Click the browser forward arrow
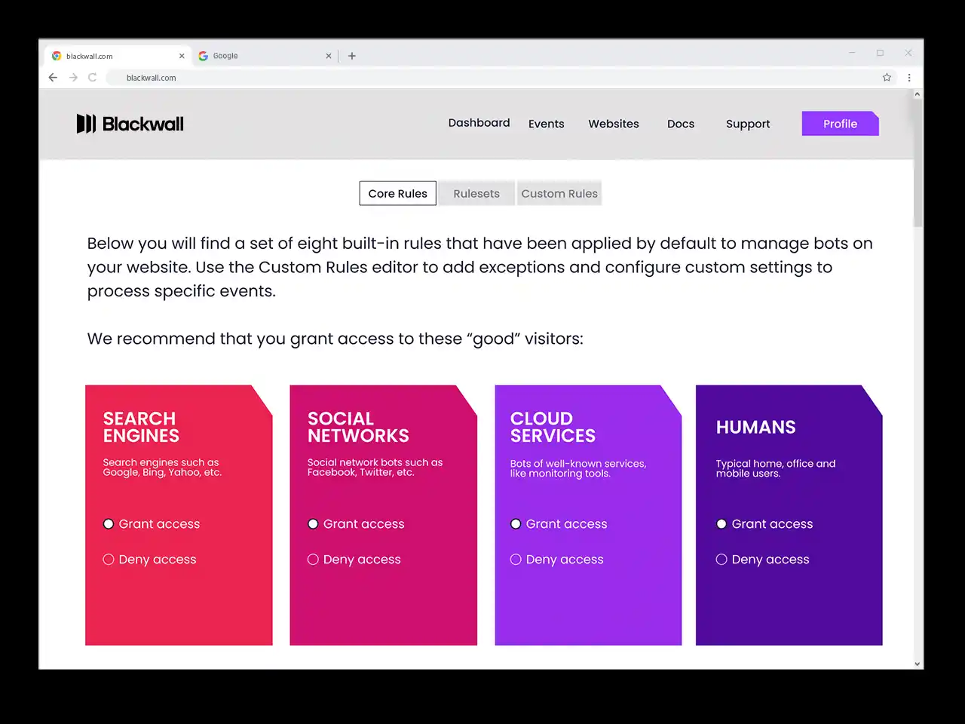965x724 pixels. [x=73, y=78]
